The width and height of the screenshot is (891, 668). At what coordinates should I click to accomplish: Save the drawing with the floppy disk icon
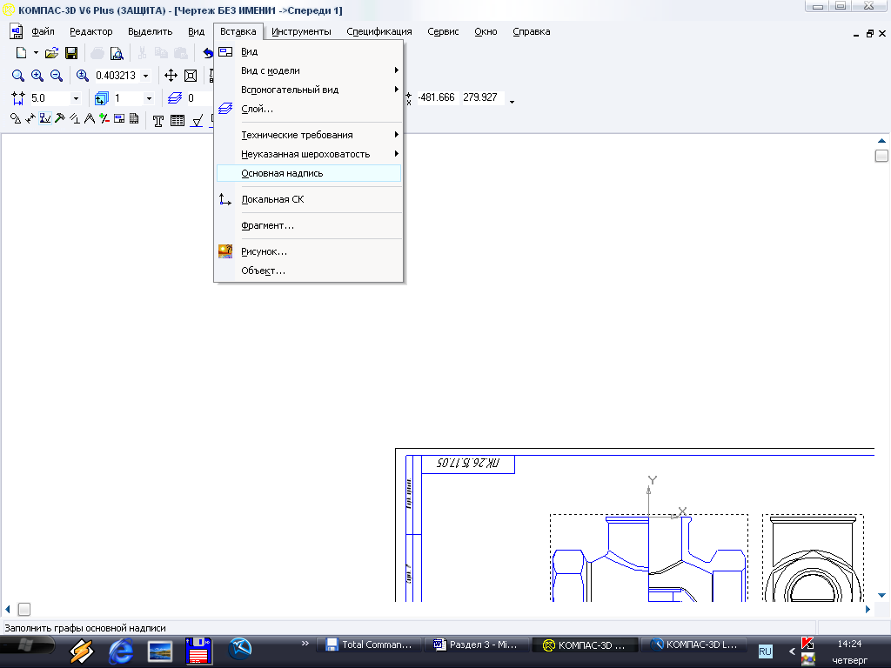tap(71, 53)
